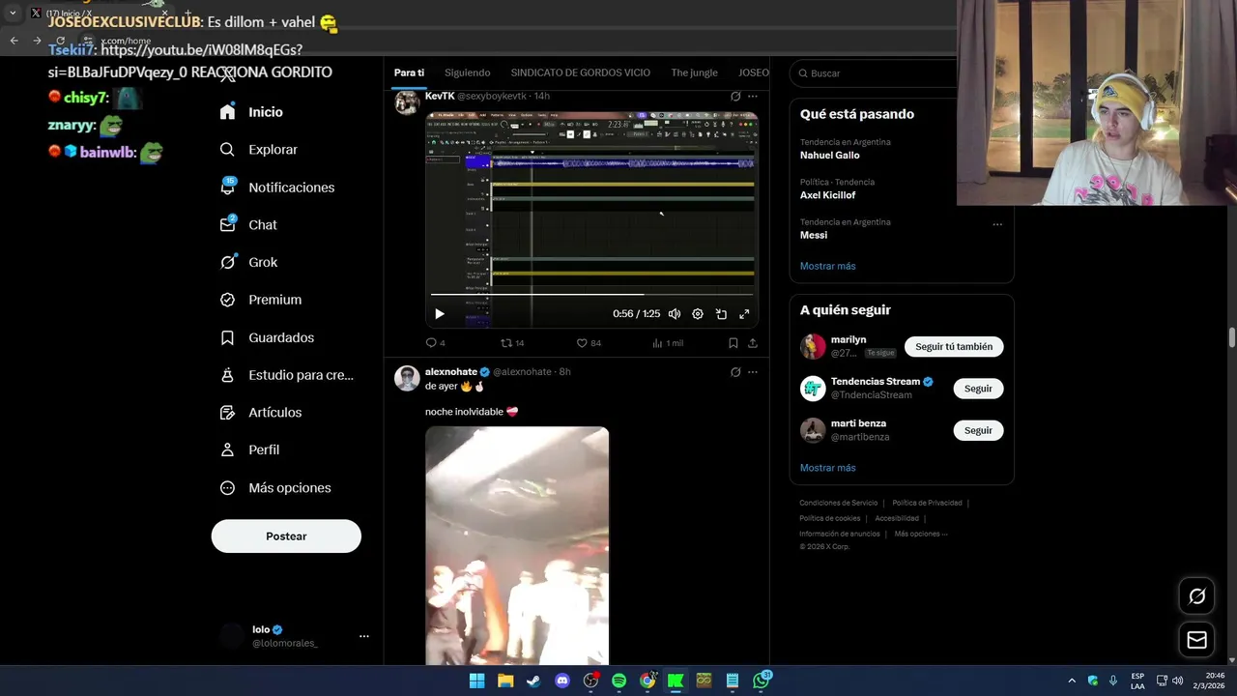Click Mostrar más under A quién seguir
The image size is (1237, 696).
coord(827,468)
